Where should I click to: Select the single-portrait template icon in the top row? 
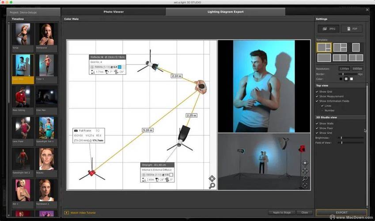[356, 47]
